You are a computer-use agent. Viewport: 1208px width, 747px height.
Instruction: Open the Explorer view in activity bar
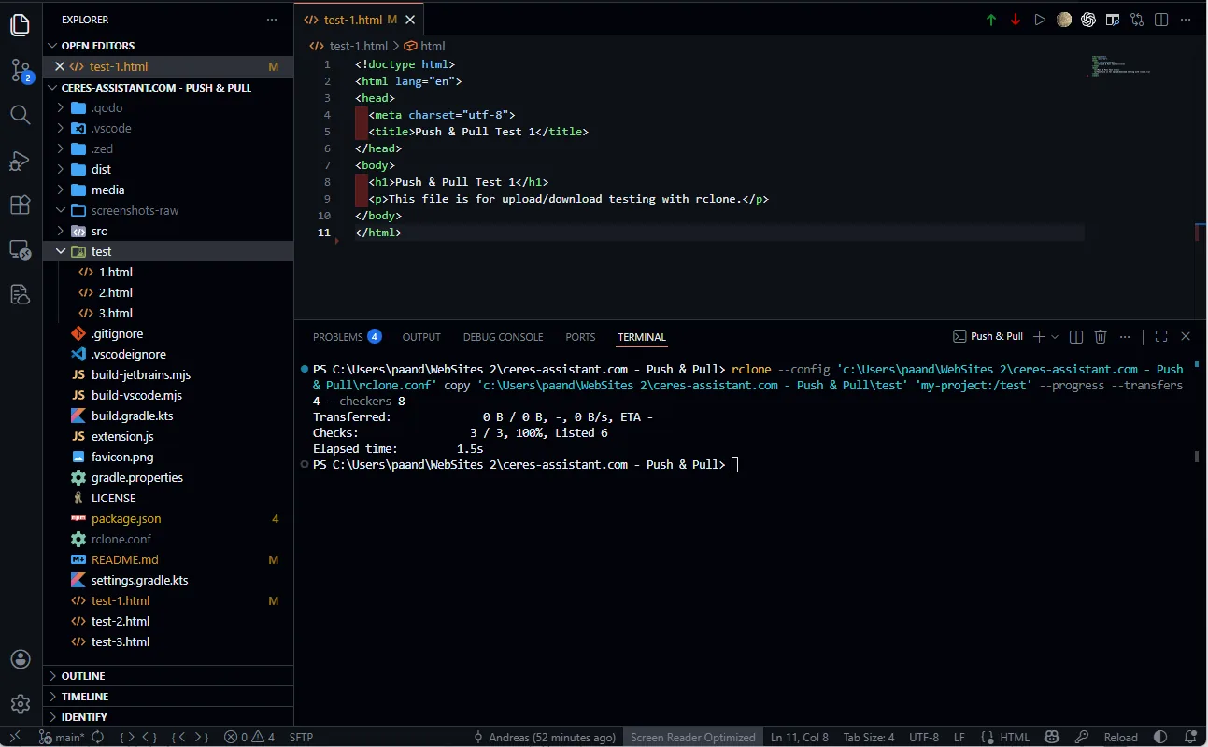tap(21, 25)
